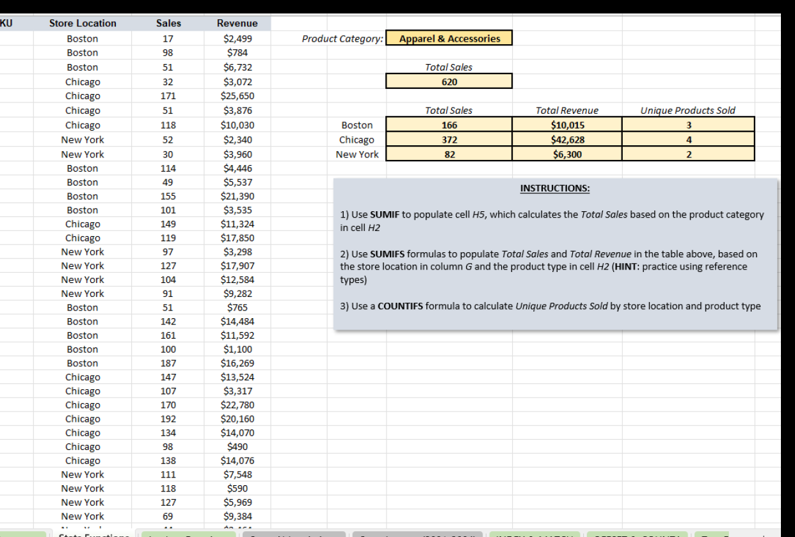Select the sales cell 187
Viewport: 795px width, 537px height.
click(168, 363)
